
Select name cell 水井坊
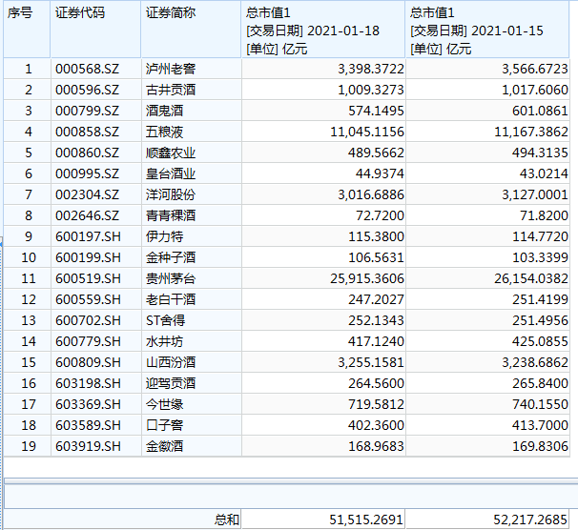(192, 342)
